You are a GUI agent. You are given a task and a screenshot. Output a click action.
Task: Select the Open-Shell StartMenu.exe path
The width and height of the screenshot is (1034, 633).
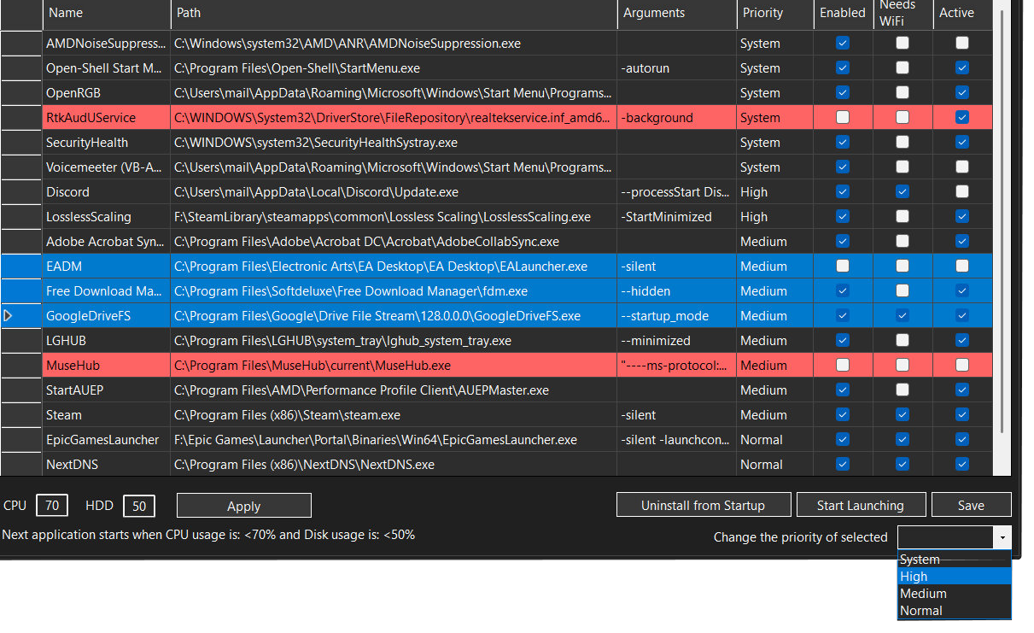pos(394,68)
